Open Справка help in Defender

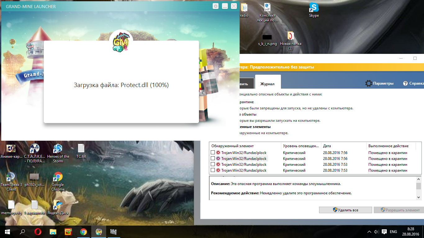pyautogui.click(x=413, y=83)
